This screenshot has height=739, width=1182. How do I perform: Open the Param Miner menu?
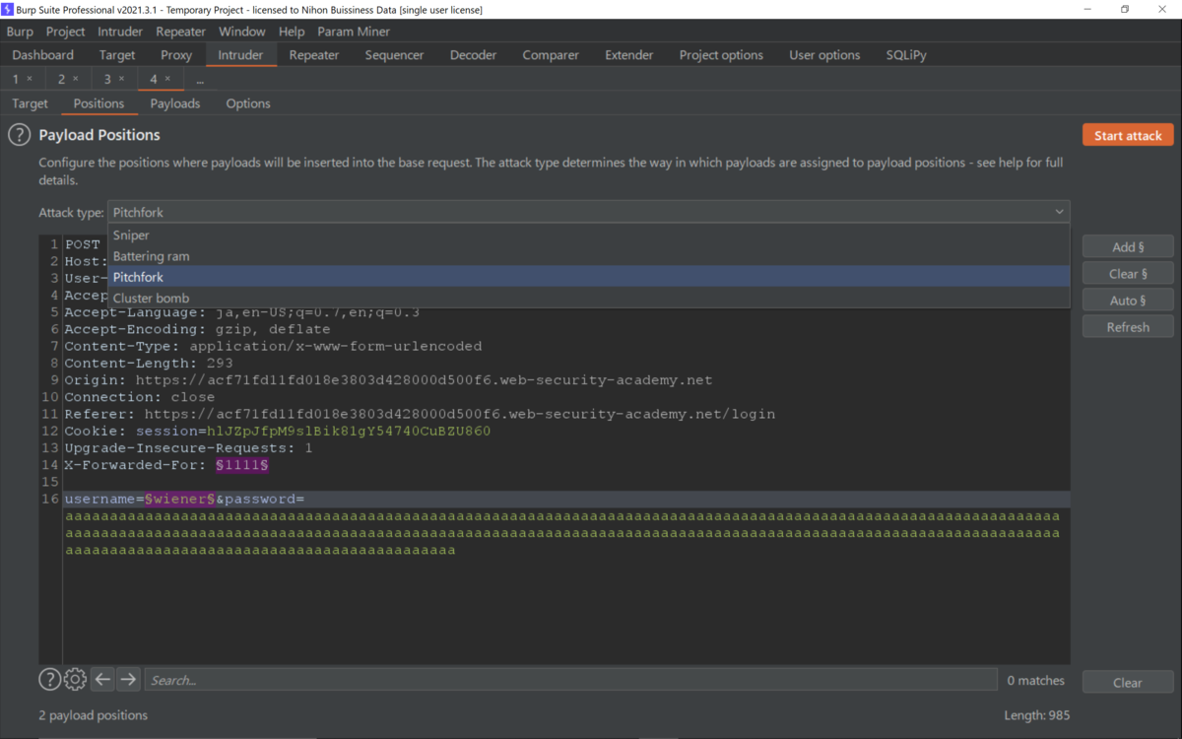coord(354,32)
